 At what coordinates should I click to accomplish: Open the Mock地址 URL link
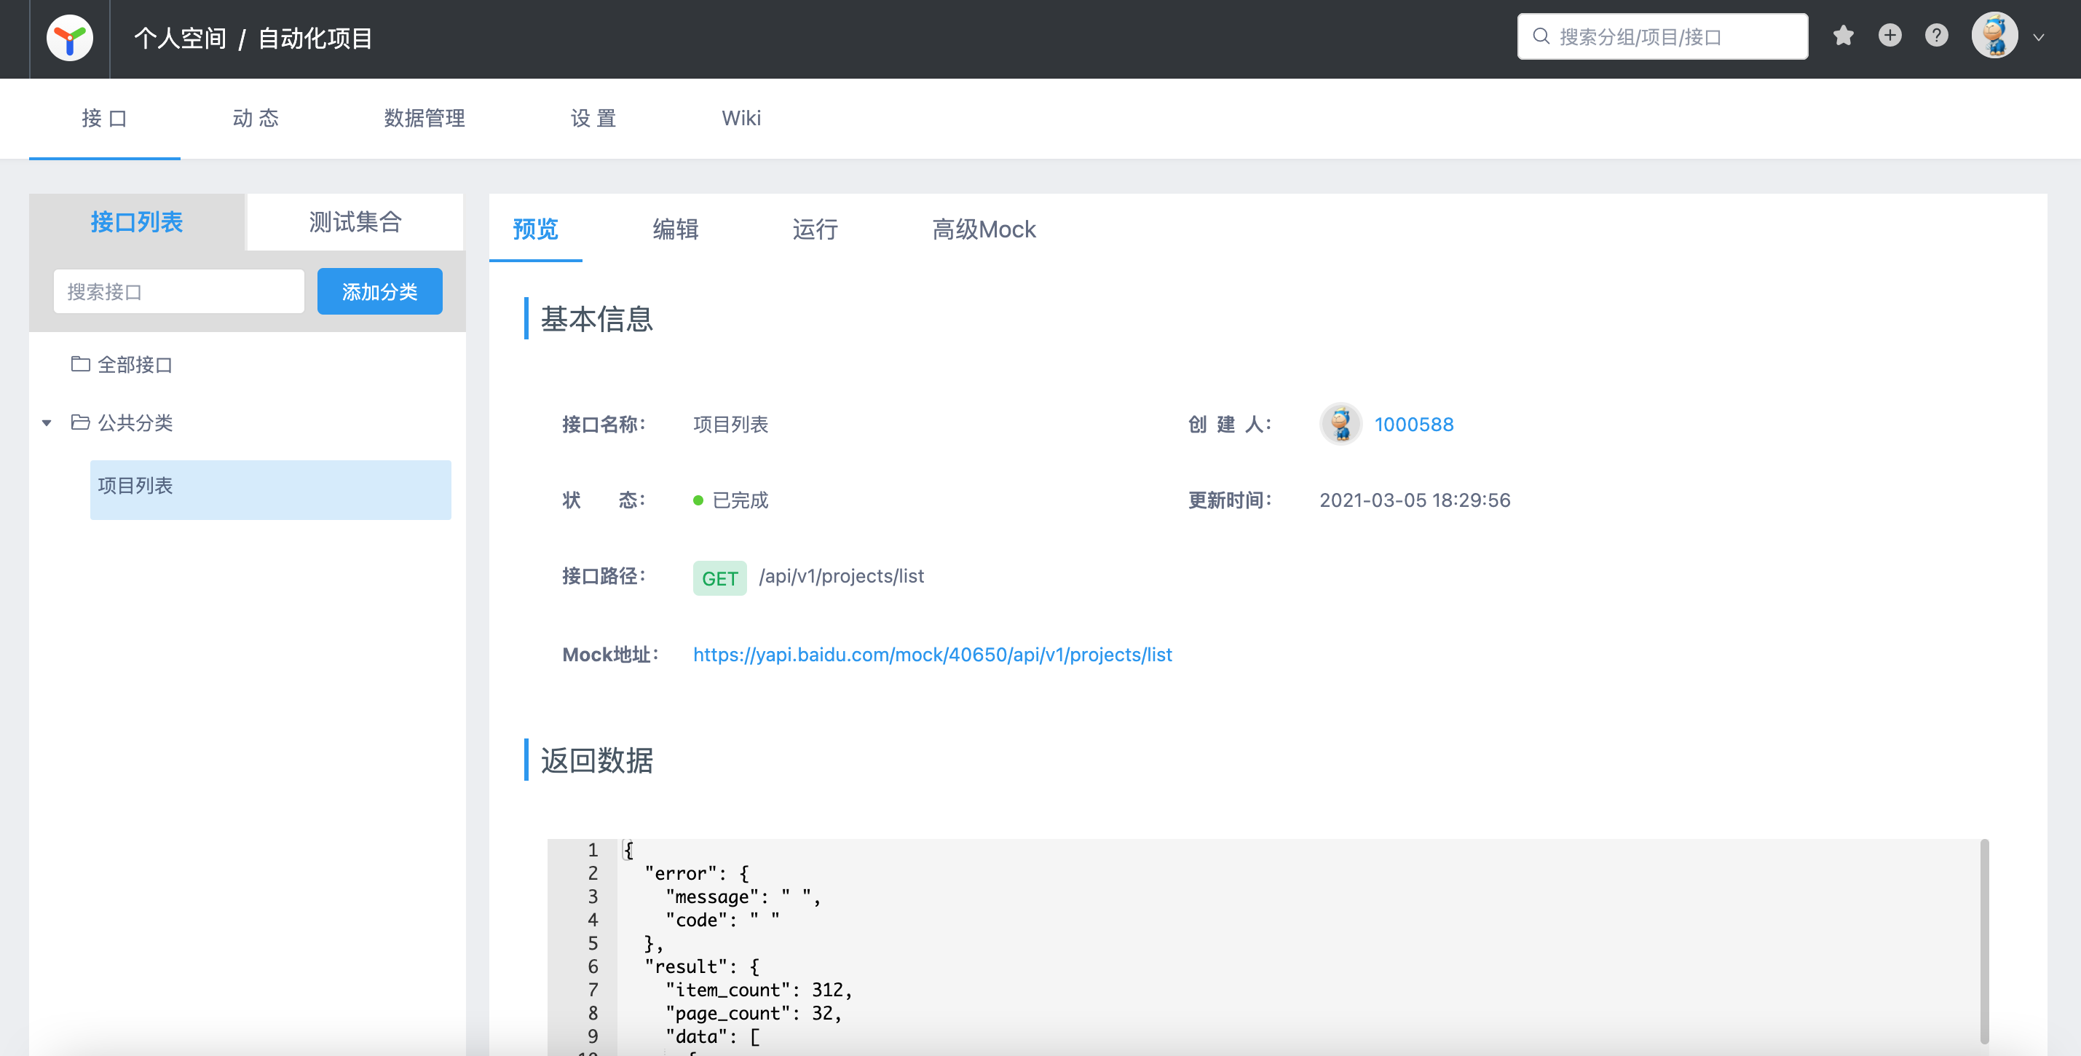[x=931, y=655]
